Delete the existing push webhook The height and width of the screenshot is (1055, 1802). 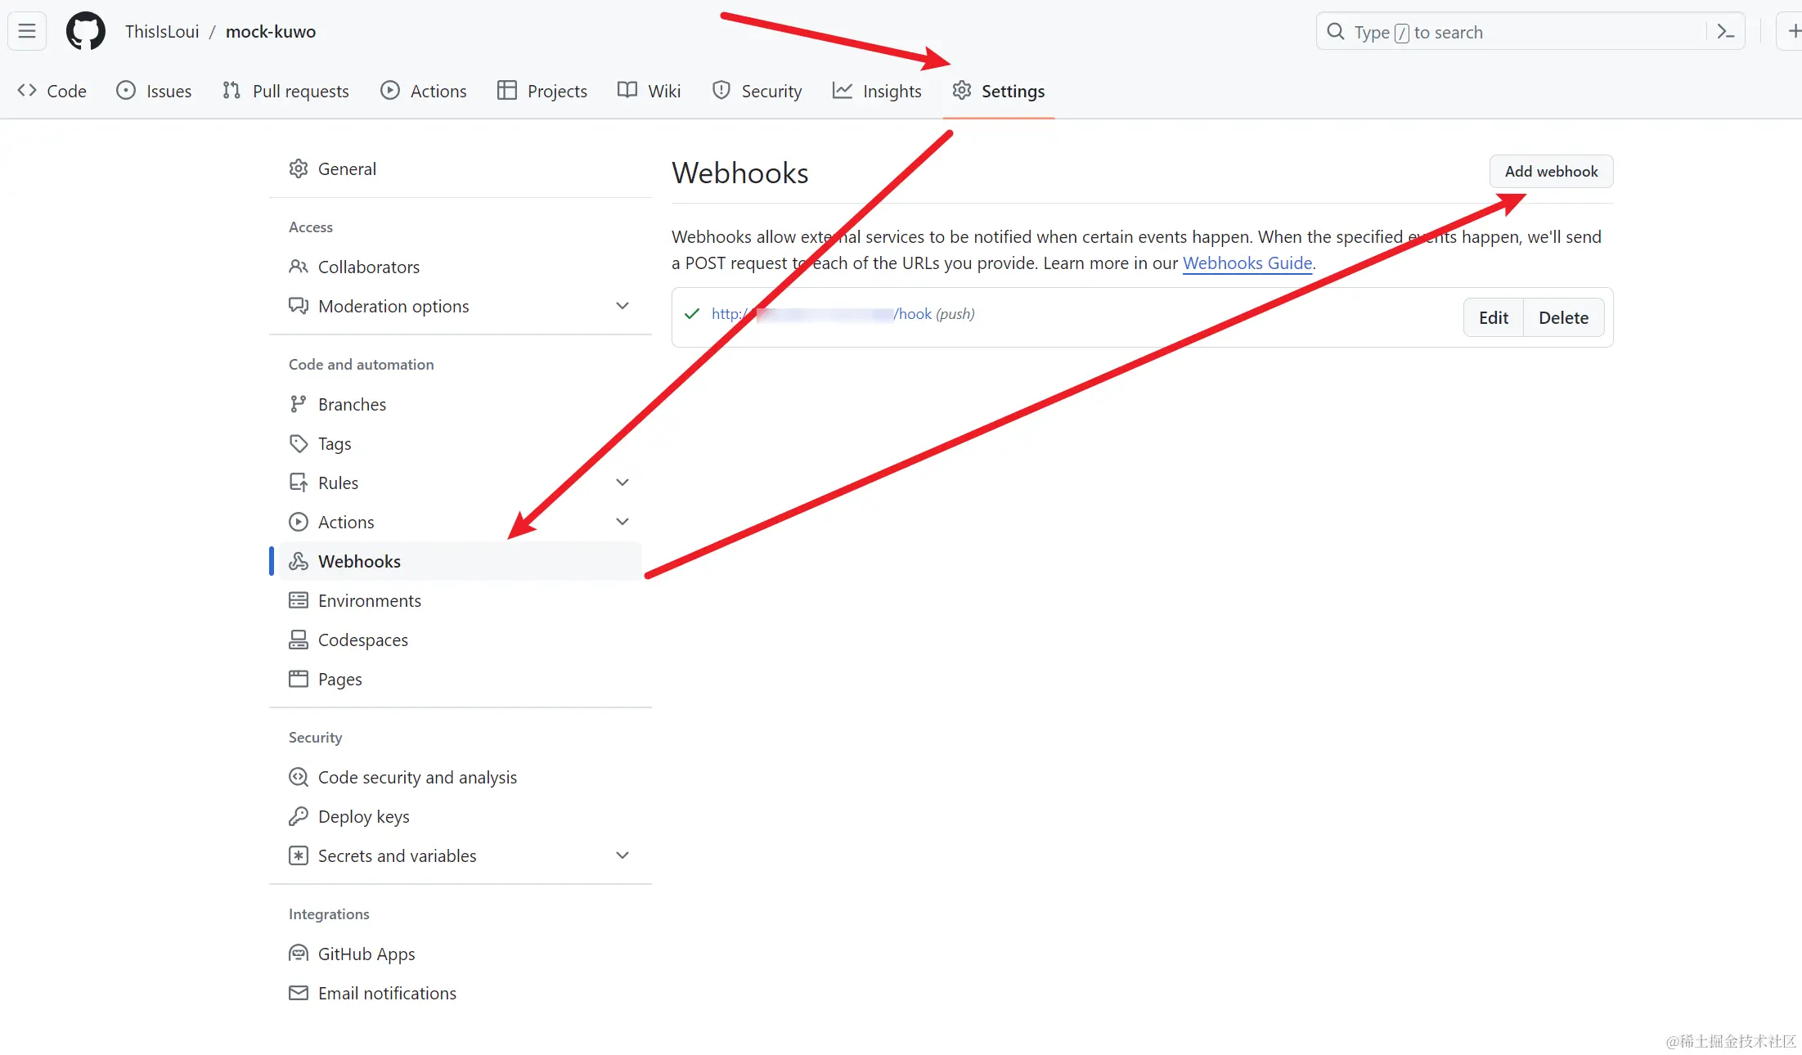click(x=1563, y=317)
